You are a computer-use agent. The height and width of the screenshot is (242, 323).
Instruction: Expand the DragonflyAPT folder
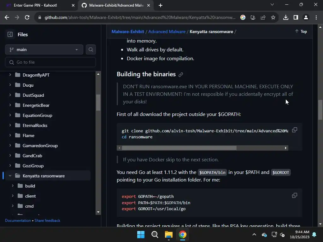click(x=10, y=75)
